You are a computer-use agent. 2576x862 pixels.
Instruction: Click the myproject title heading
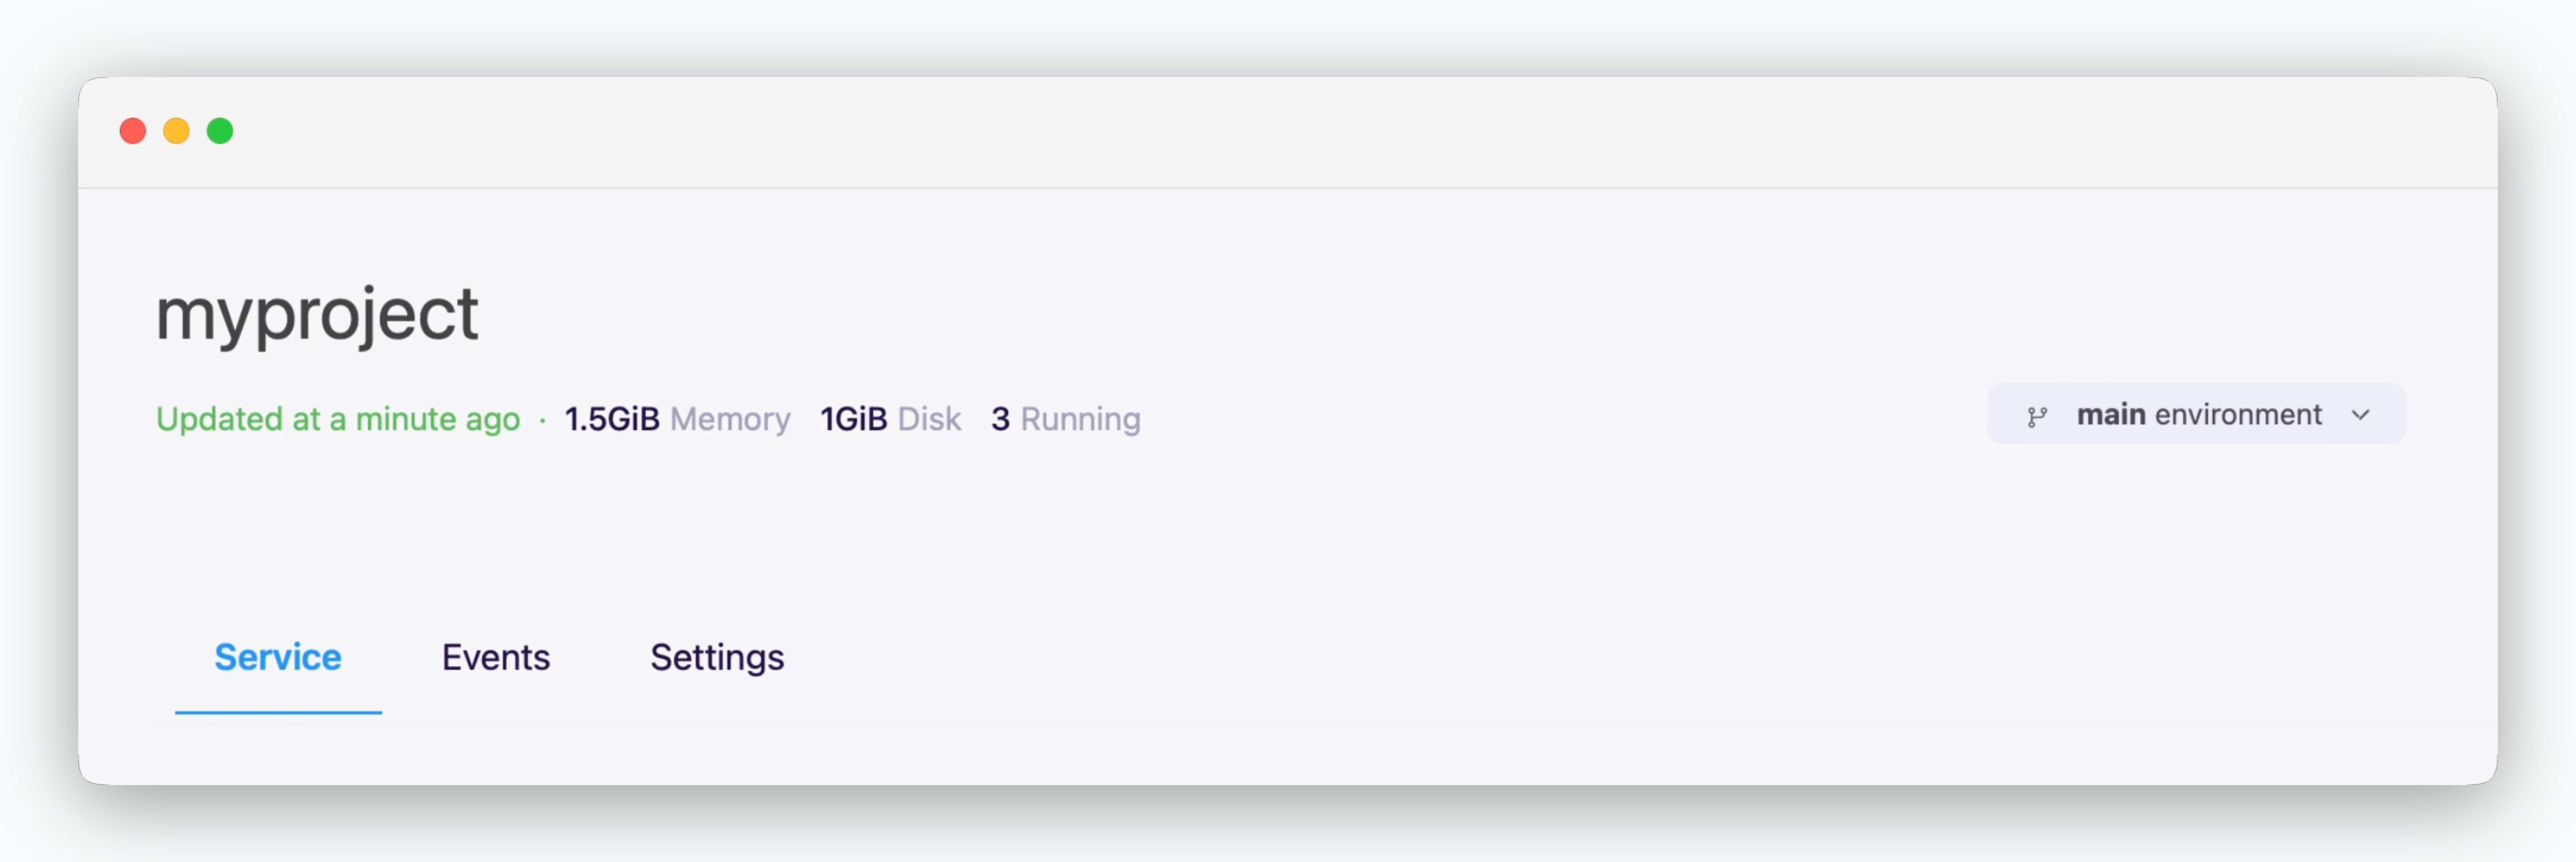tap(317, 315)
